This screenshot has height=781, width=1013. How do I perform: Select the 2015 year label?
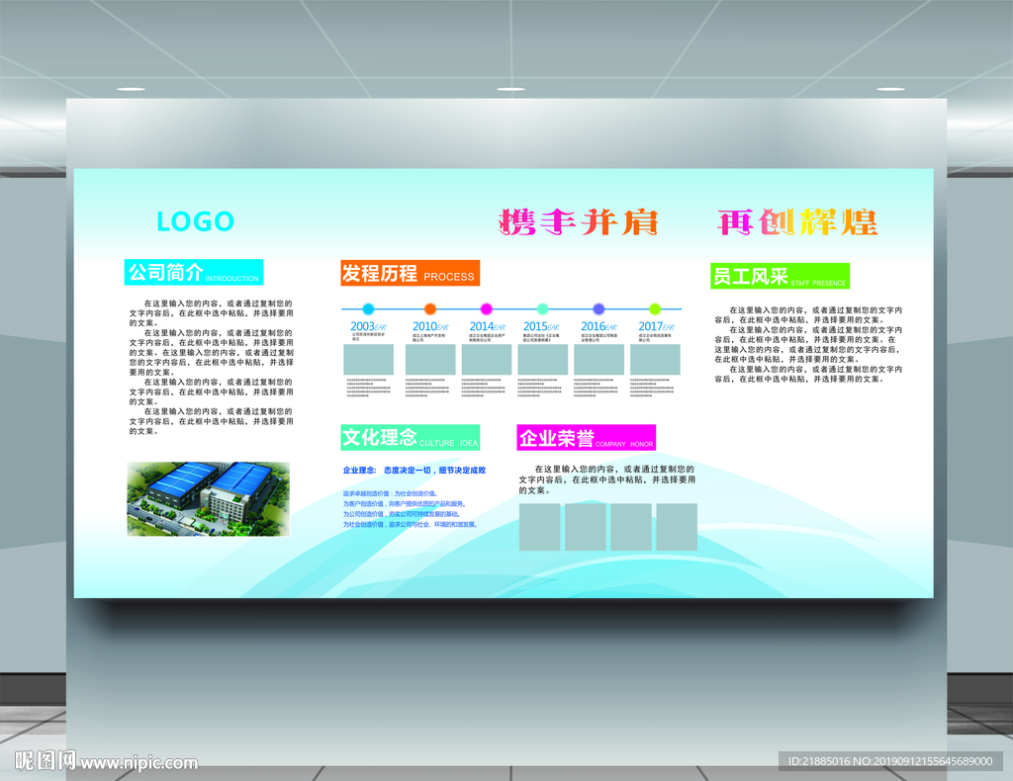pos(541,326)
